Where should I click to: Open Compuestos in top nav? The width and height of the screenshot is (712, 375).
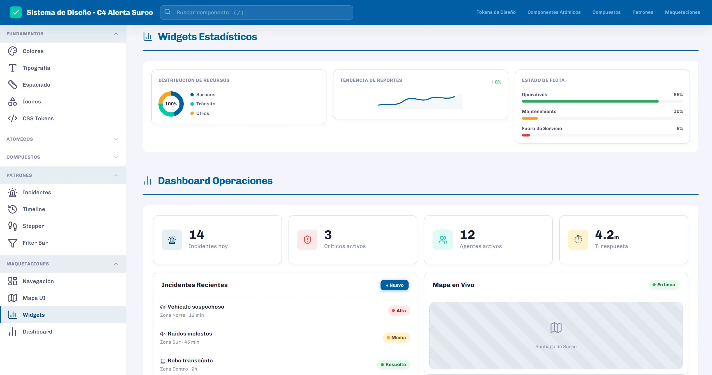click(606, 12)
